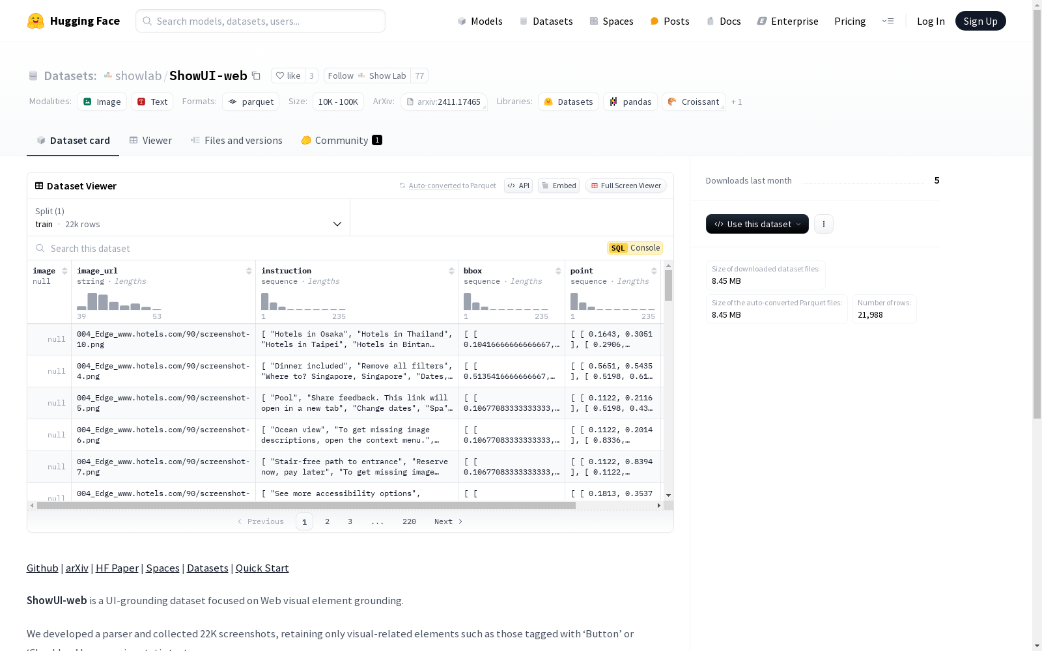Screen dimensions: 1042x651
Task: Open the Use this dataset dropdown
Action: click(757, 224)
